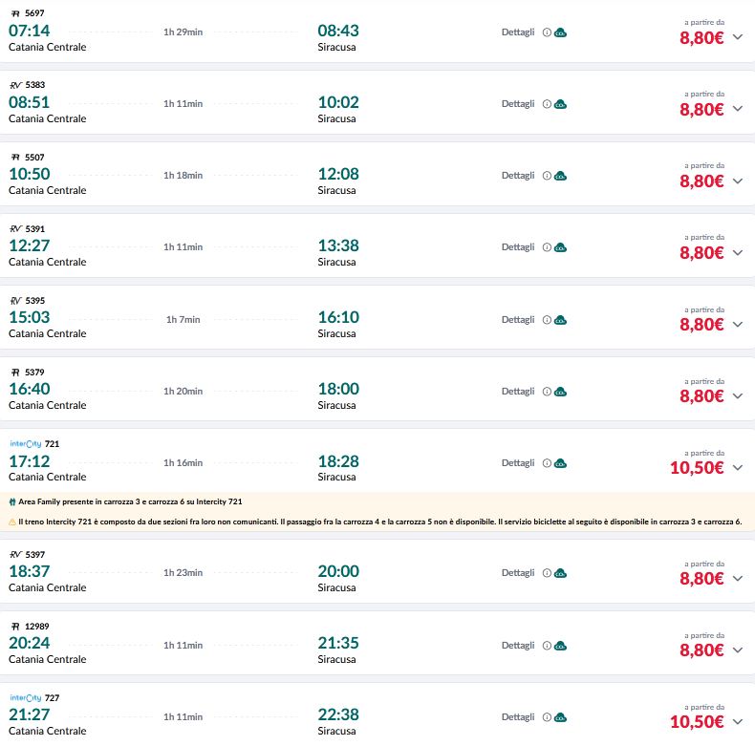
Task: Click the CO2 cloud icon on the 12:27 train
Action: click(561, 247)
